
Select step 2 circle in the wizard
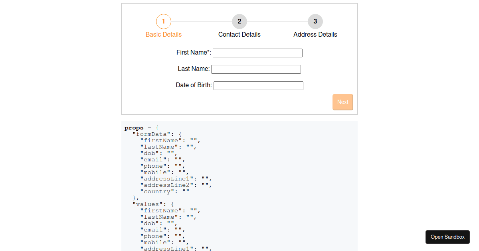tap(239, 22)
